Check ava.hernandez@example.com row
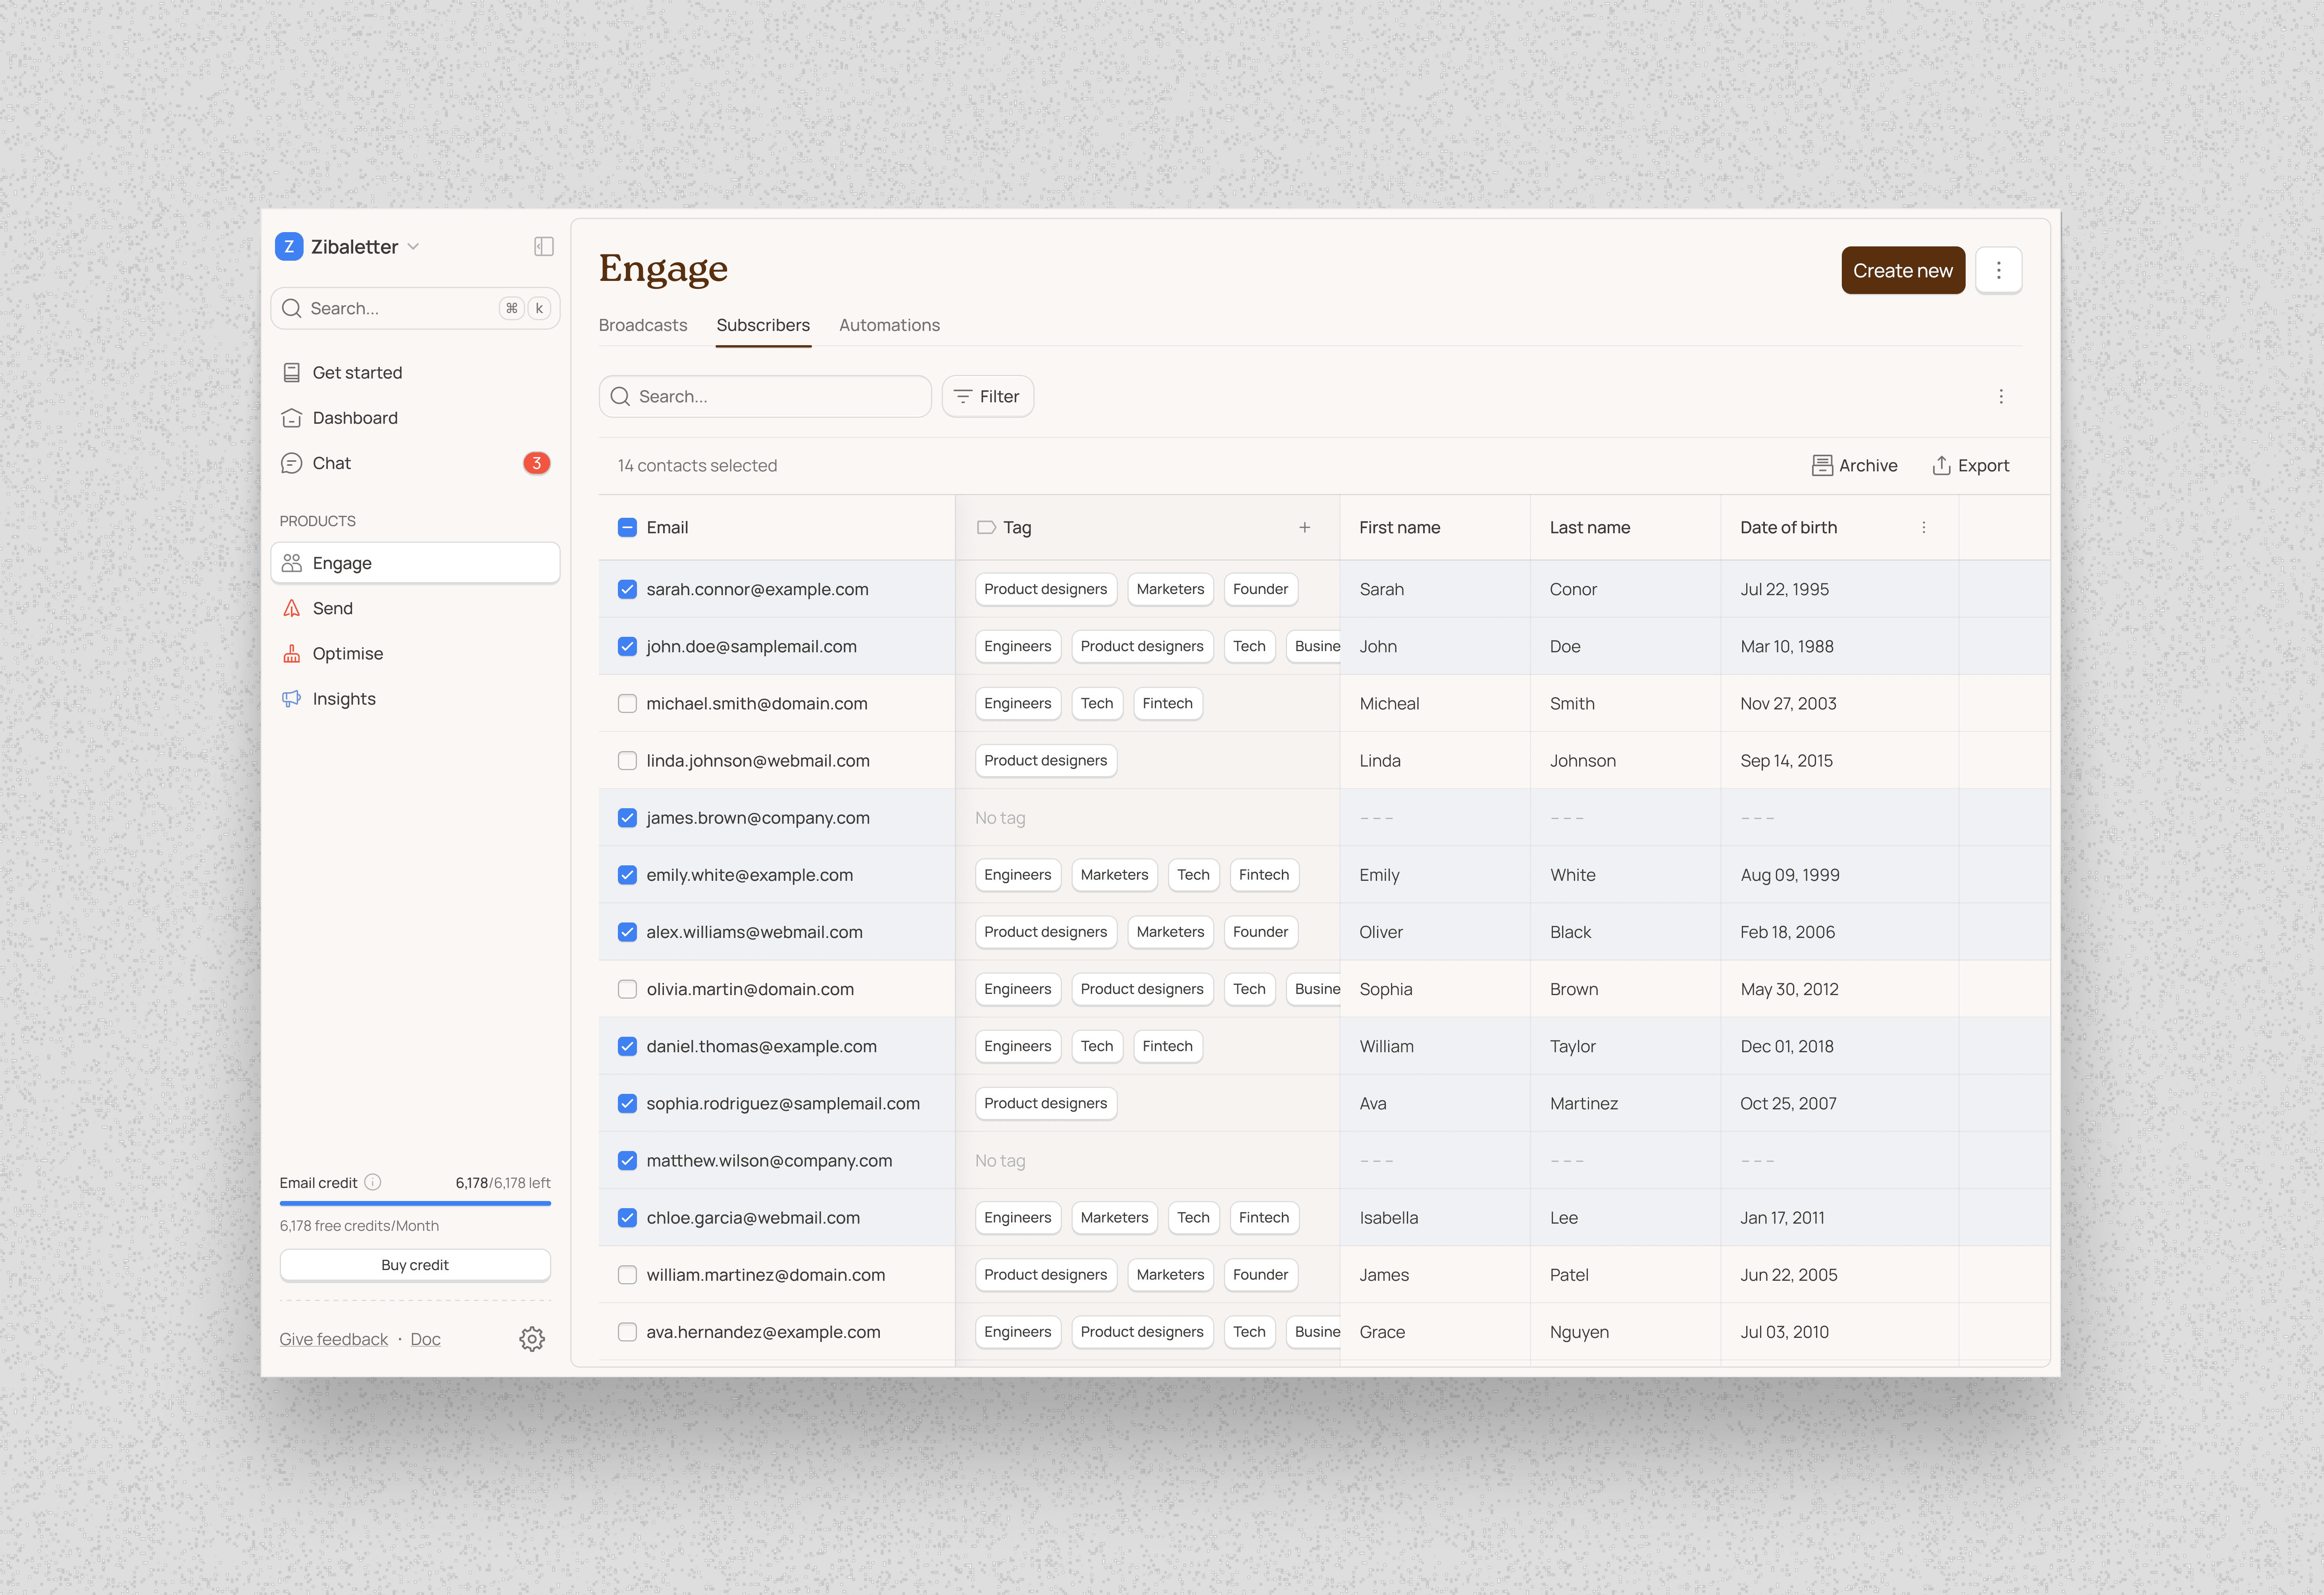This screenshot has width=2324, height=1595. coord(627,1332)
